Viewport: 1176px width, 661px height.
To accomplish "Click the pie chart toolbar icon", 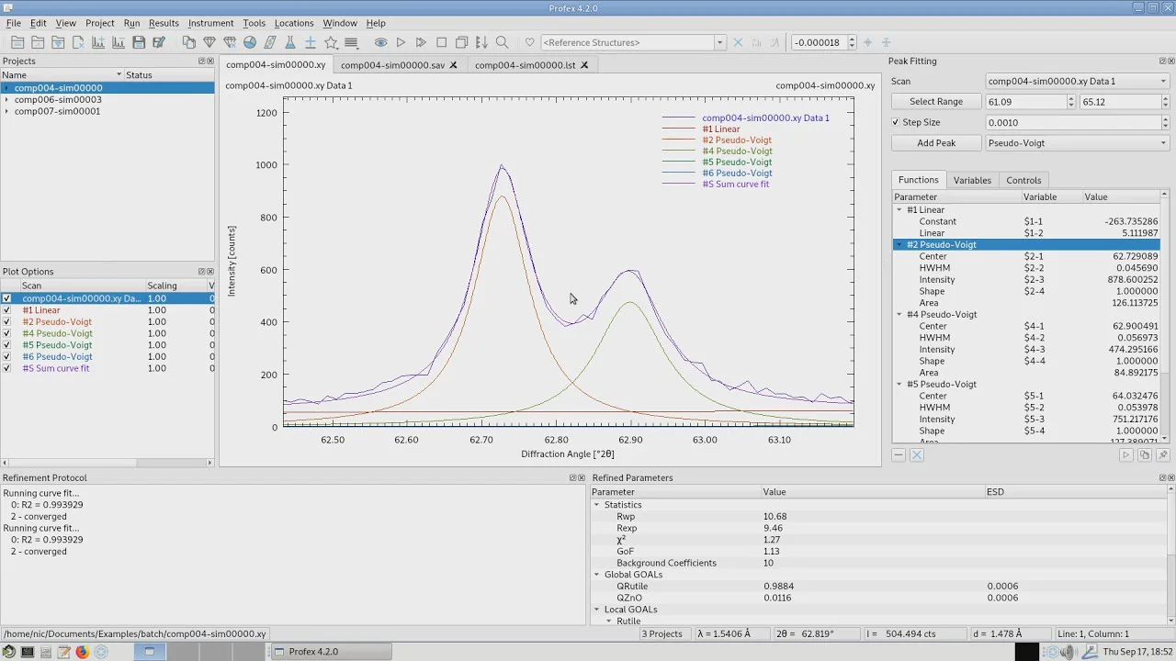I will (x=250, y=42).
